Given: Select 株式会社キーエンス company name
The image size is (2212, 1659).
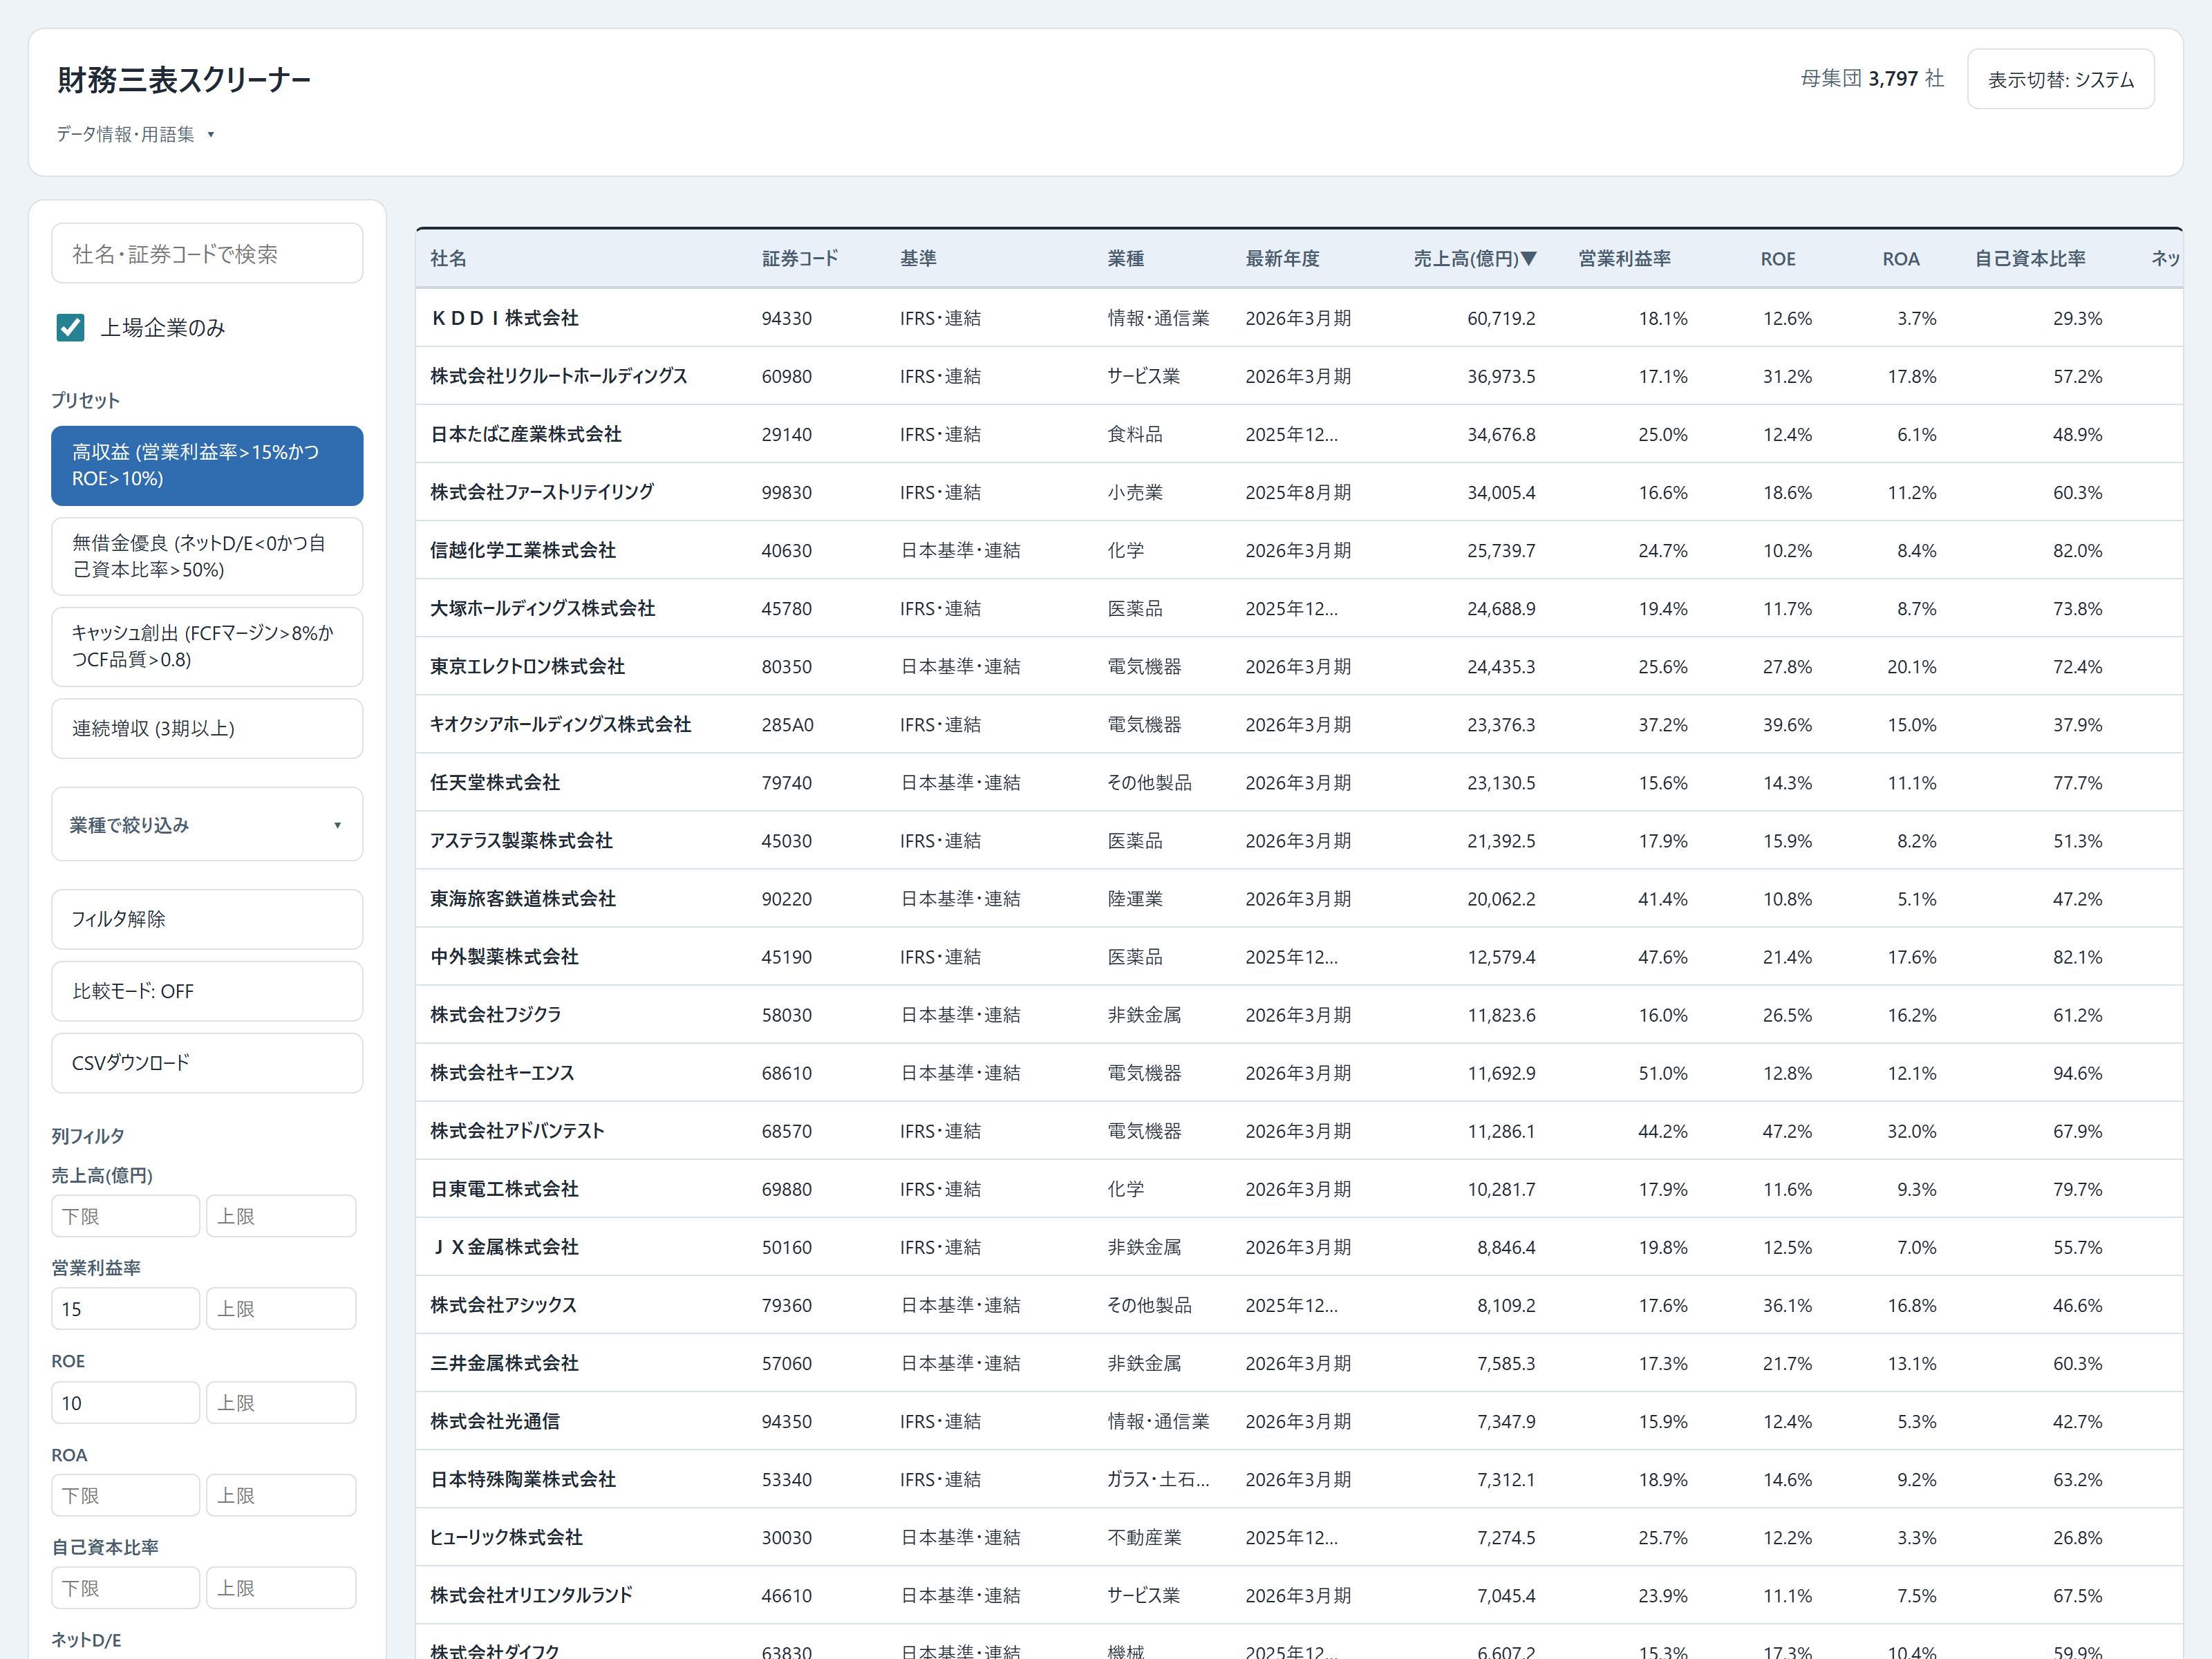Looking at the screenshot, I should pyautogui.click(x=502, y=1073).
